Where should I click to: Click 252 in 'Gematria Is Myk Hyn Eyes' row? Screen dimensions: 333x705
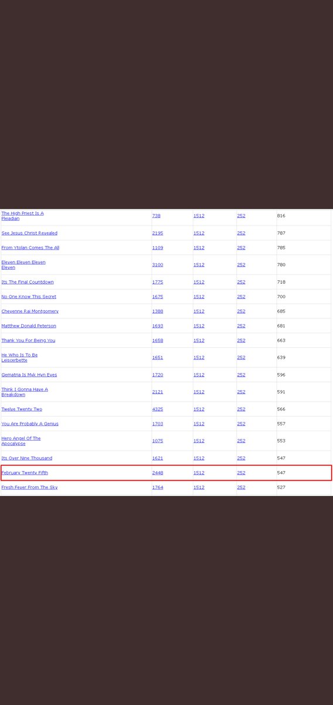242,375
